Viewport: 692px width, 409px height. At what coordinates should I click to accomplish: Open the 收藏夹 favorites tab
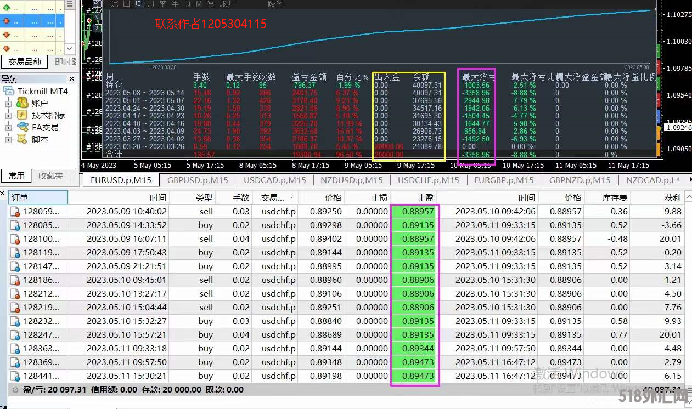[x=50, y=176]
